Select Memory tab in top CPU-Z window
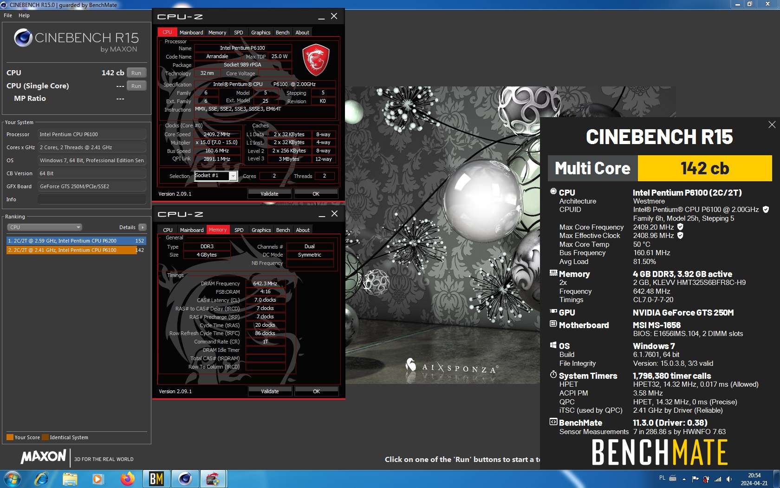 [217, 33]
